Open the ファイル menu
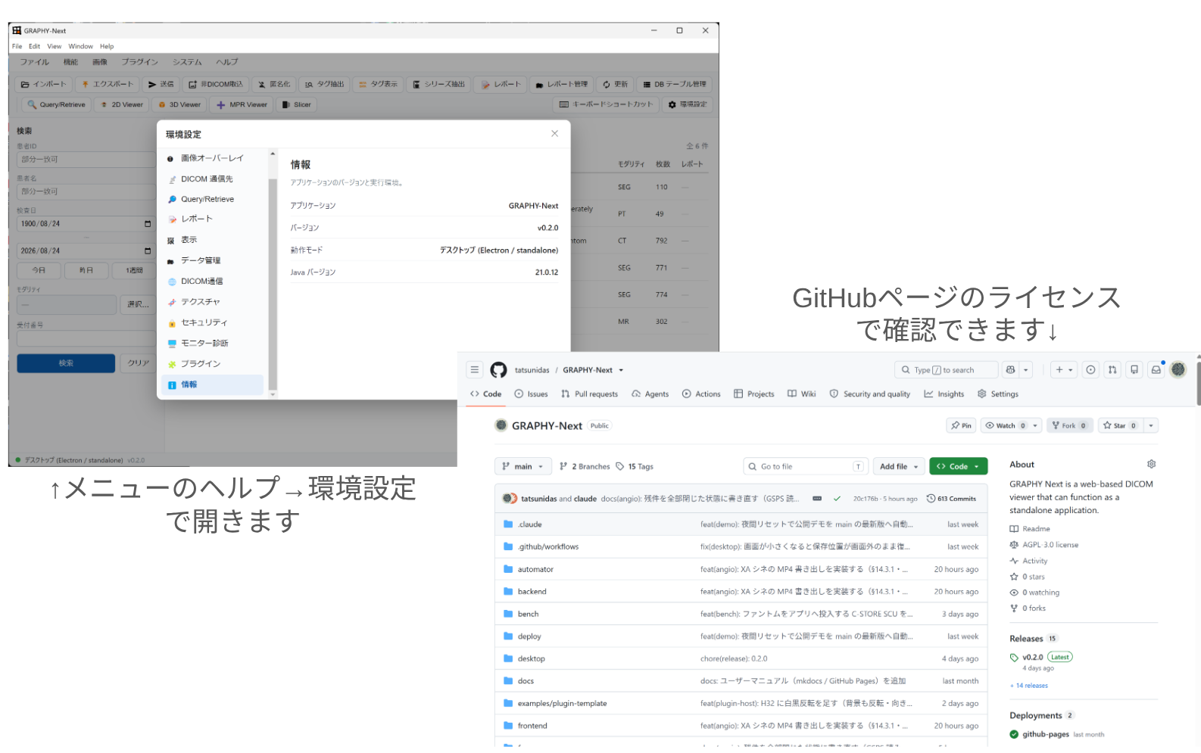1201x753 pixels. point(35,62)
